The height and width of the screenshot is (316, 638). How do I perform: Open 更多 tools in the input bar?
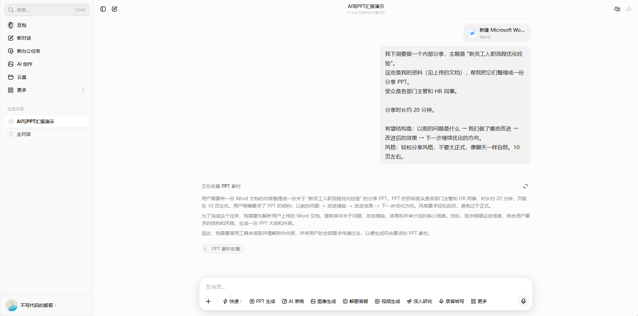pos(479,301)
